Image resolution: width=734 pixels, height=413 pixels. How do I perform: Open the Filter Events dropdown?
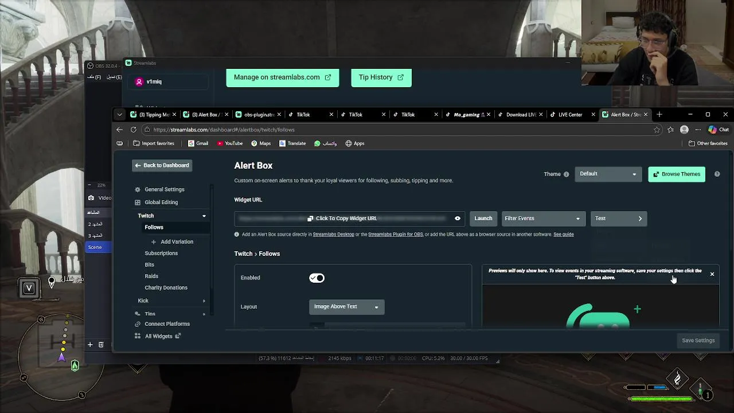[x=543, y=219]
